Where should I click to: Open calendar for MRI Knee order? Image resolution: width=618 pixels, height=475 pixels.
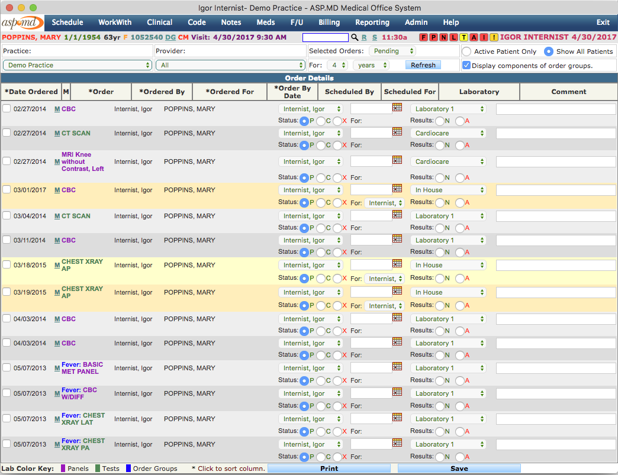397,160
